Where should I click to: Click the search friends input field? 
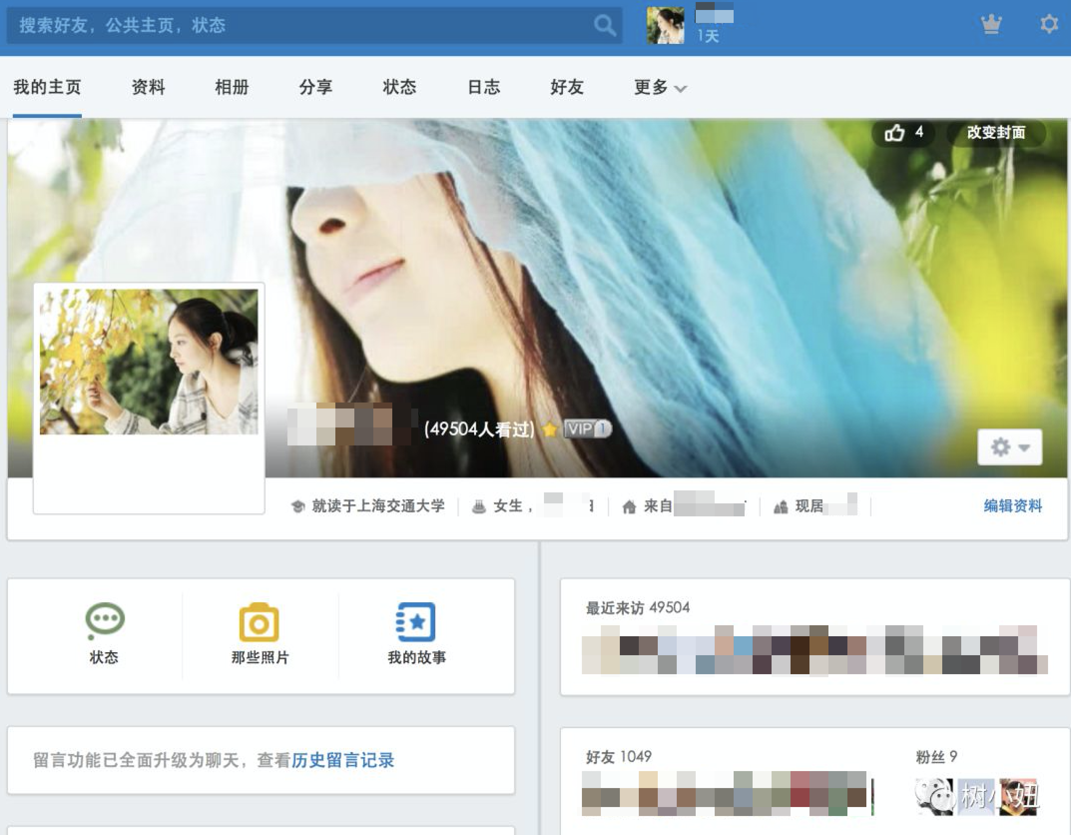pyautogui.click(x=299, y=25)
